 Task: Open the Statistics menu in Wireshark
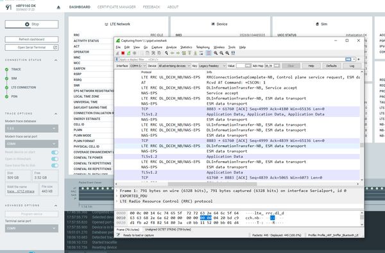[186, 47]
